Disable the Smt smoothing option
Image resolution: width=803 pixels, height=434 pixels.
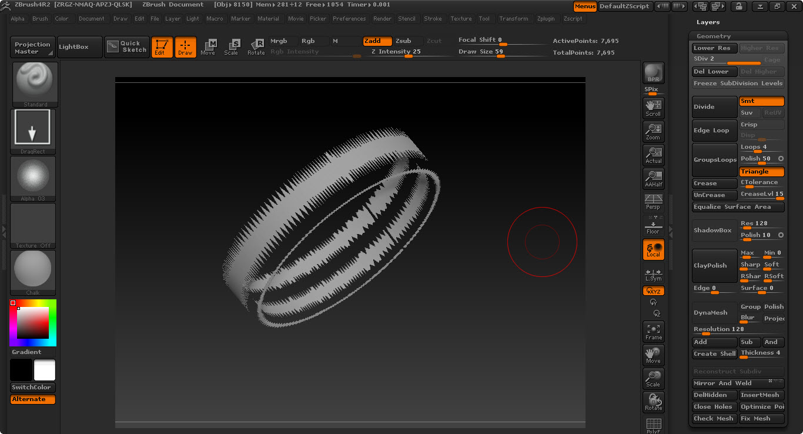pyautogui.click(x=761, y=101)
